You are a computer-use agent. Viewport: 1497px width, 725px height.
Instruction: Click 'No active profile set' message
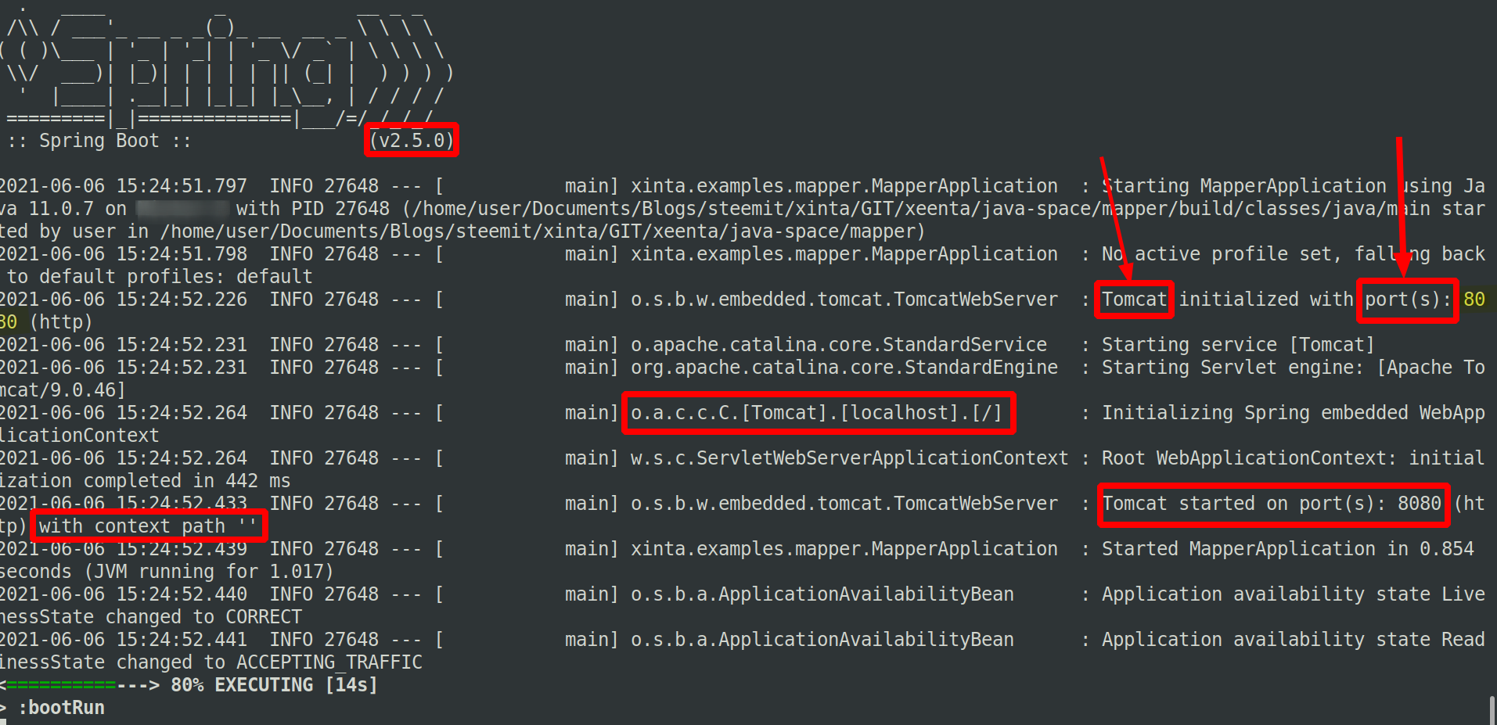(x=1218, y=254)
